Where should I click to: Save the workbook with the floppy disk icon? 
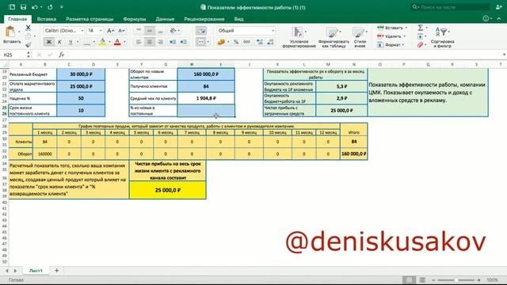tap(23, 7)
